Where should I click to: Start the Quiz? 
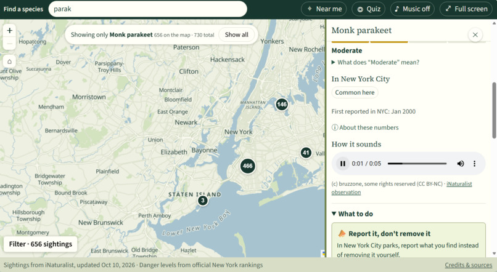point(368,9)
